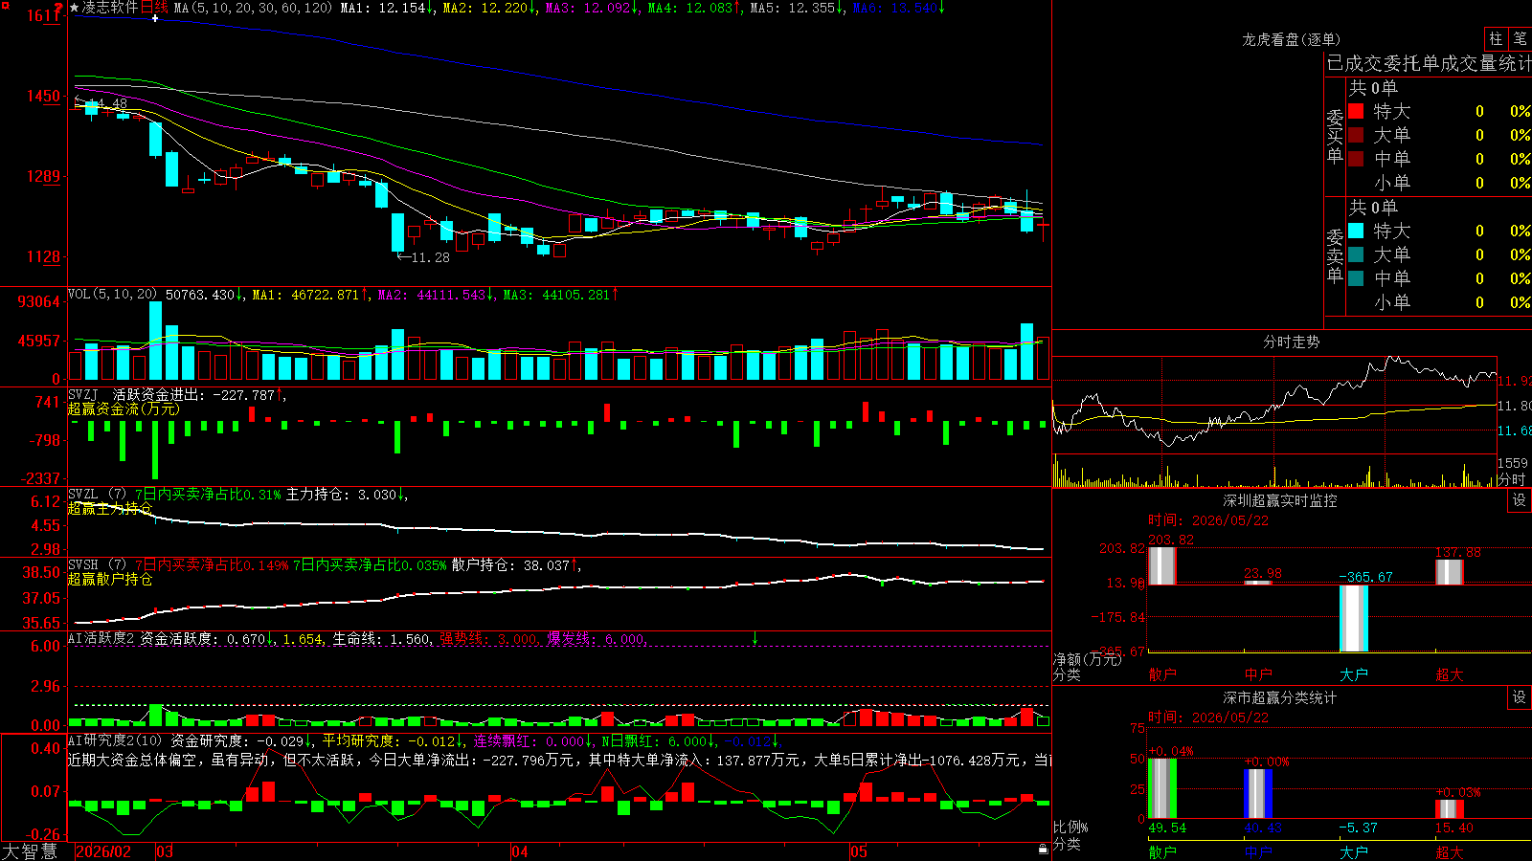Click the teal 大单 sell-order swatch
The width and height of the screenshot is (1532, 861).
[1356, 254]
